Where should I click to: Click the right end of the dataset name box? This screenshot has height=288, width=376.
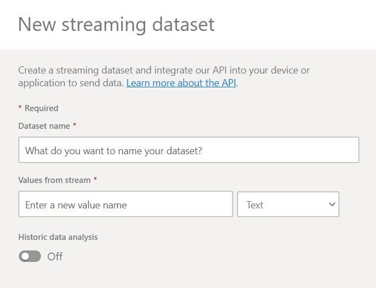[349, 150]
